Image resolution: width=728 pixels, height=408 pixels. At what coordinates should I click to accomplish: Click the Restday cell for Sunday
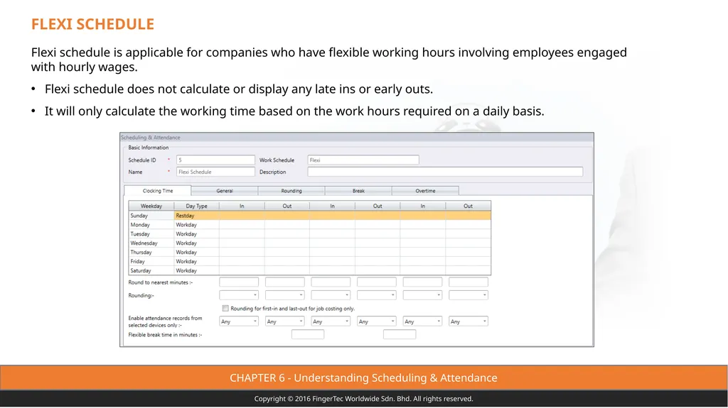tap(196, 216)
